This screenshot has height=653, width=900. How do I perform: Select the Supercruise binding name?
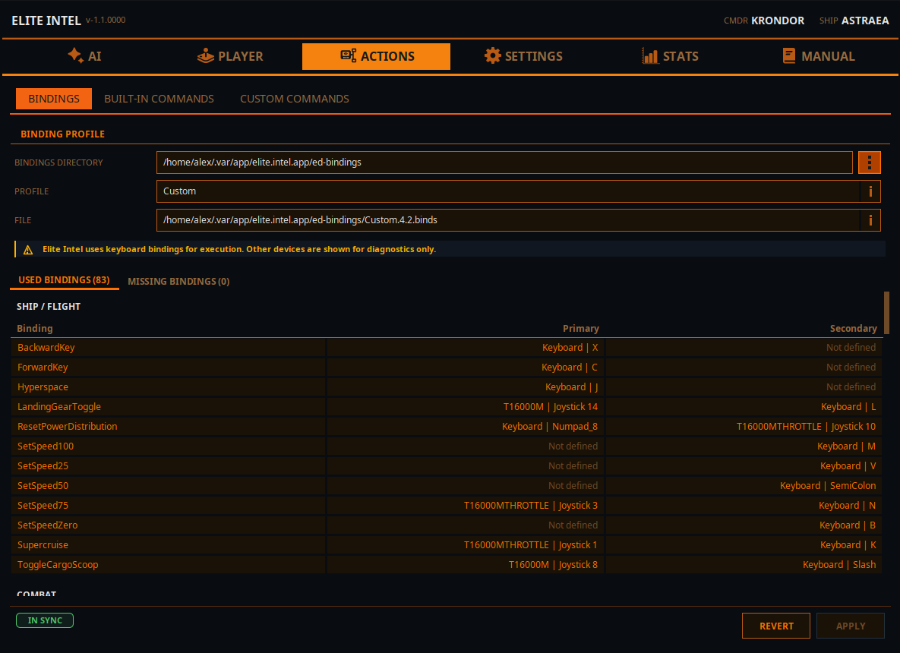(x=43, y=545)
